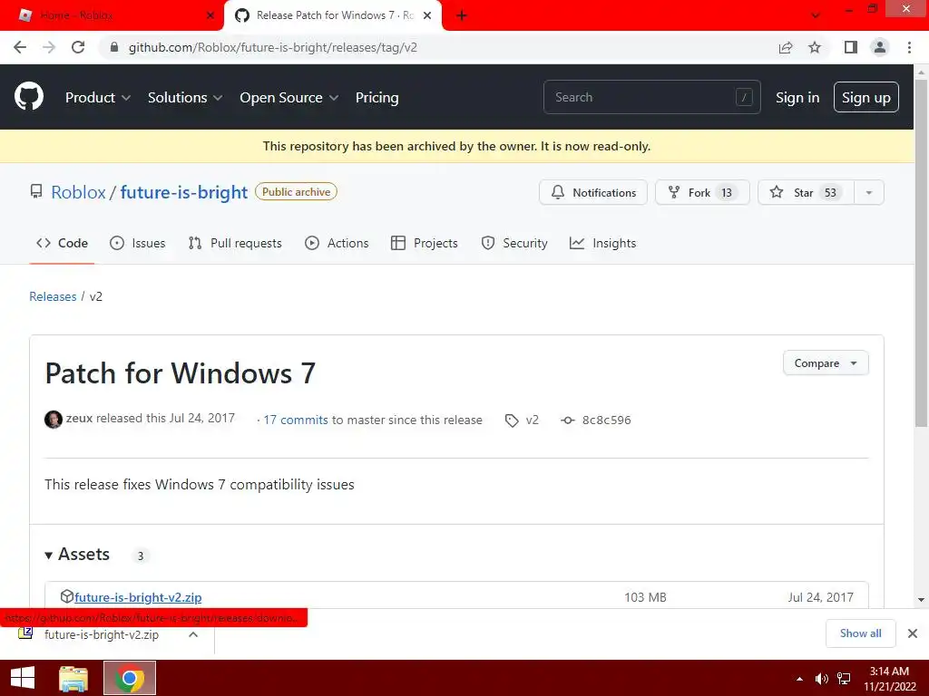The width and height of the screenshot is (929, 696).
Task: Open the 8c8c596 commit link
Action: click(606, 420)
